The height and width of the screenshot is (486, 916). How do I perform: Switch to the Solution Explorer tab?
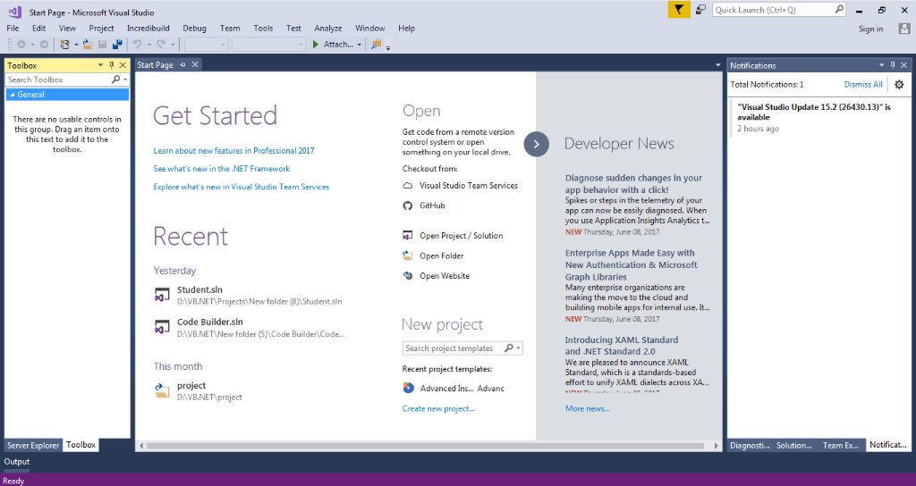click(x=794, y=445)
